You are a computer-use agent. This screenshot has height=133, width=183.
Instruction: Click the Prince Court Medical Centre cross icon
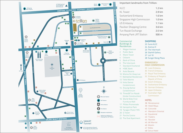tap(65, 113)
